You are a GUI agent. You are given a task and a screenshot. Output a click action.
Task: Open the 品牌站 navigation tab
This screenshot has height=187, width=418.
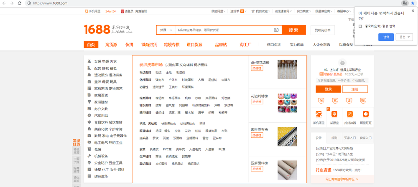point(221,45)
